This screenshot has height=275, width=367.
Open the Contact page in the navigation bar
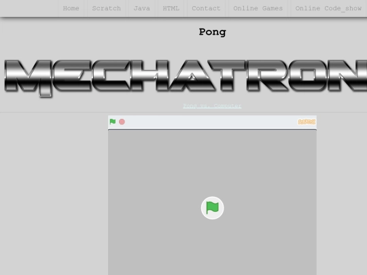click(206, 8)
